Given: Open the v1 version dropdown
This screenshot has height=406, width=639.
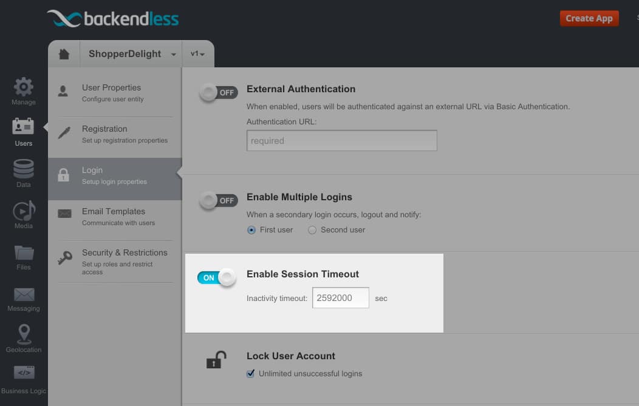Looking at the screenshot, I should click(x=198, y=54).
